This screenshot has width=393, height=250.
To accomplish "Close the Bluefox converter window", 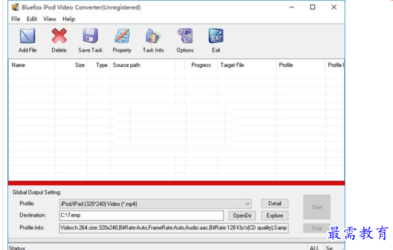I will pyautogui.click(x=334, y=7).
